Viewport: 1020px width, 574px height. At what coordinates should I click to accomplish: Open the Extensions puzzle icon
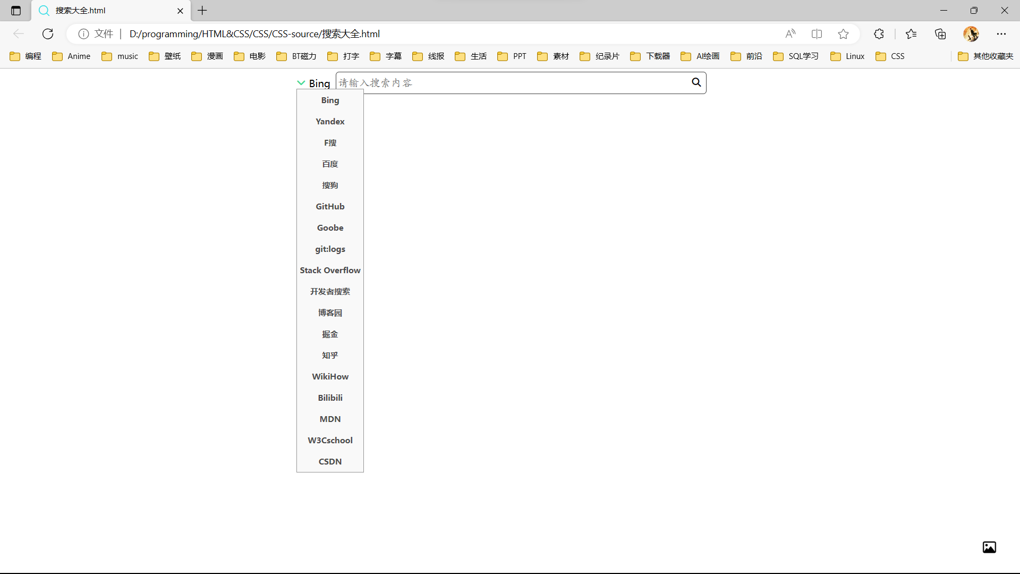point(879,34)
